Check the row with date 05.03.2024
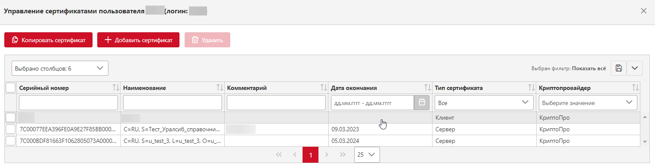This screenshot has height=167, width=655. [x=11, y=141]
